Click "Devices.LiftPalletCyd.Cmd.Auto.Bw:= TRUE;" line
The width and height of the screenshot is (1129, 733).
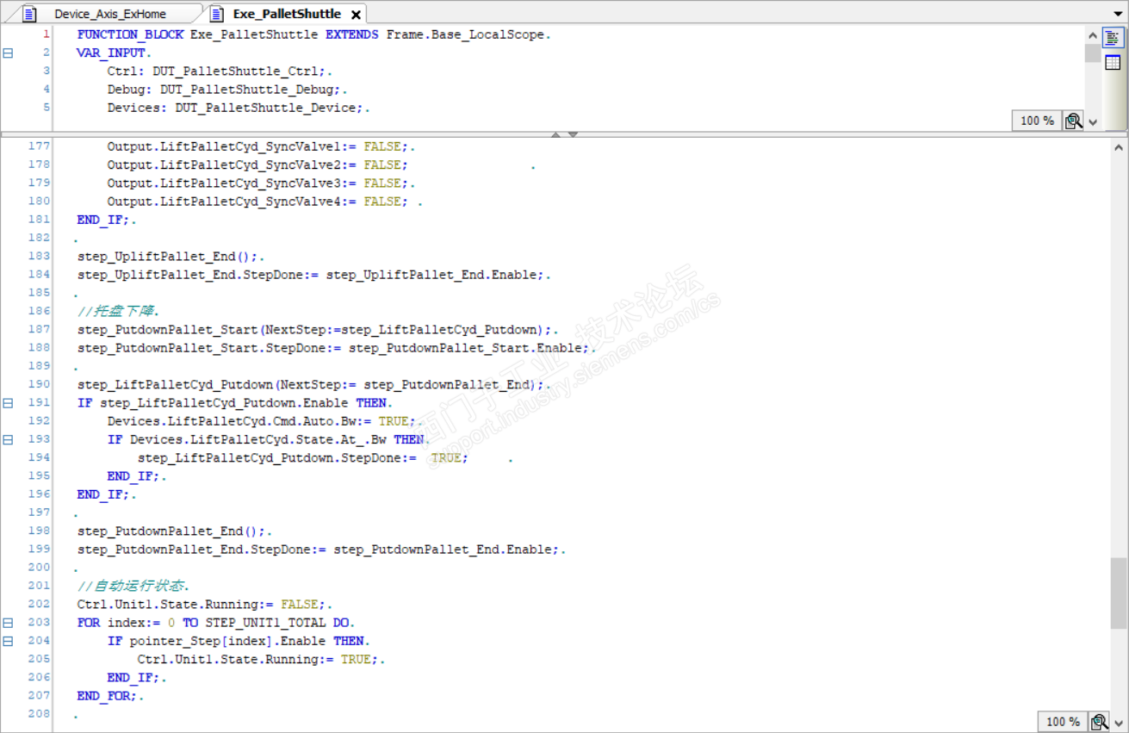tap(261, 421)
